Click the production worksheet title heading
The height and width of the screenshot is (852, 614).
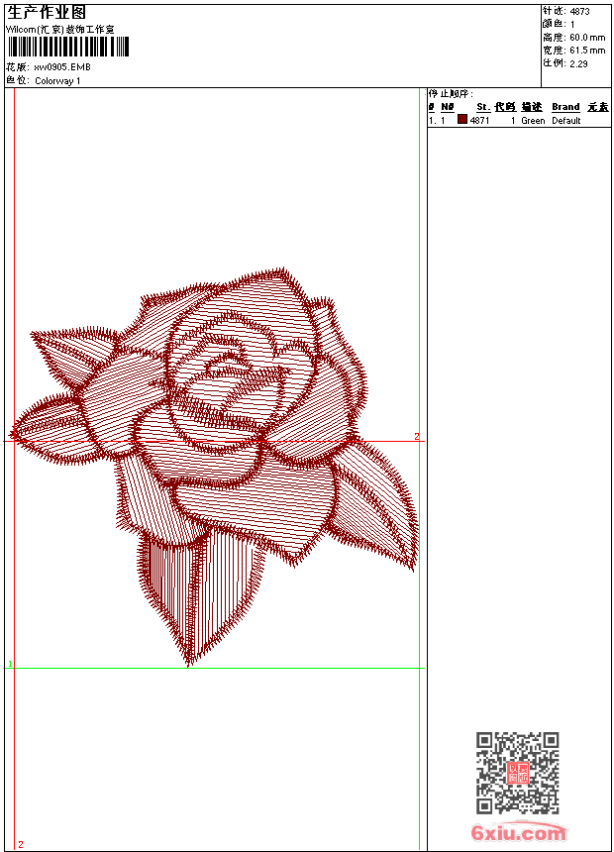[47, 12]
